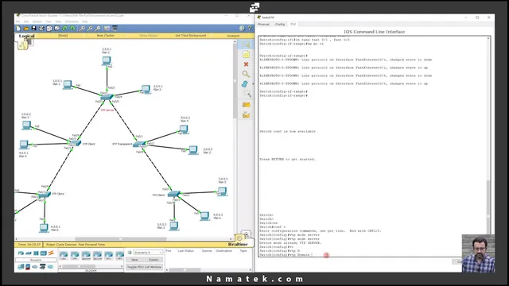Select the Connections lightning bolt category
This screenshot has width=509, height=286.
(51, 253)
